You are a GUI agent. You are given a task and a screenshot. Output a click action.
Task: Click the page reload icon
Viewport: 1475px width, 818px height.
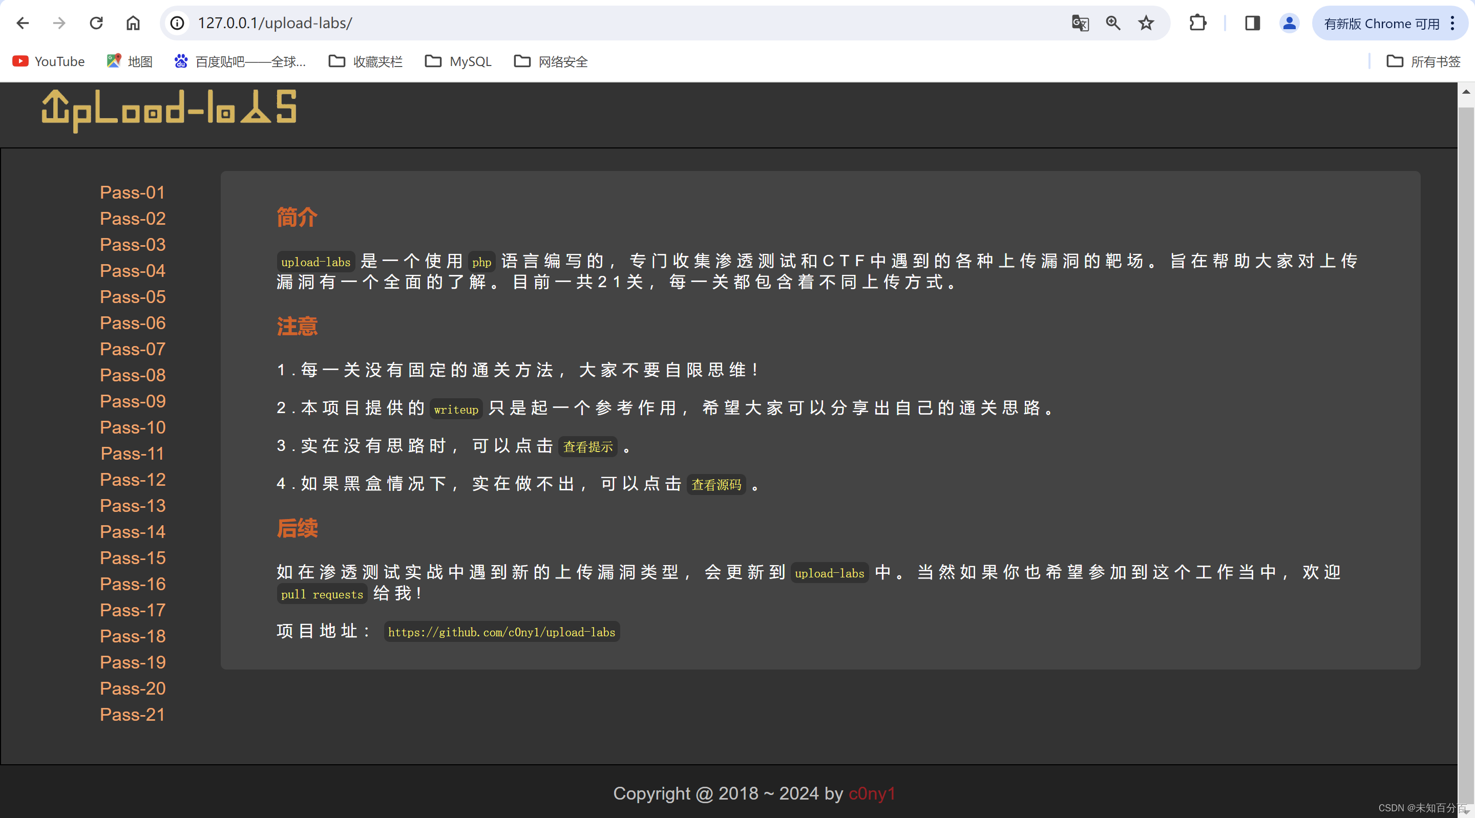click(x=98, y=21)
